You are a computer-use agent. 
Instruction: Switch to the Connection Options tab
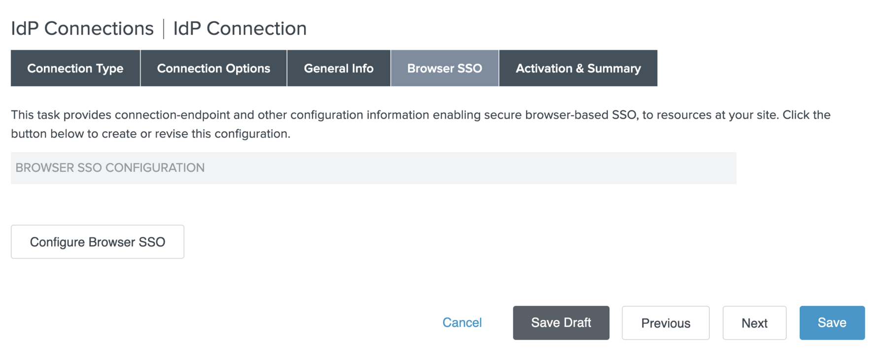pos(213,69)
